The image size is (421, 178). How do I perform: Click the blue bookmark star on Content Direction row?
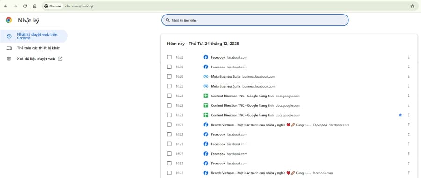coord(400,115)
